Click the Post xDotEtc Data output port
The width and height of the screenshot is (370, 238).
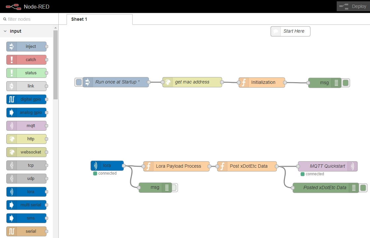(277, 166)
